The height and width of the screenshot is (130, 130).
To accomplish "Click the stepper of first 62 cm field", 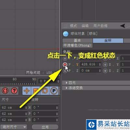I will [x=26, y=108].
